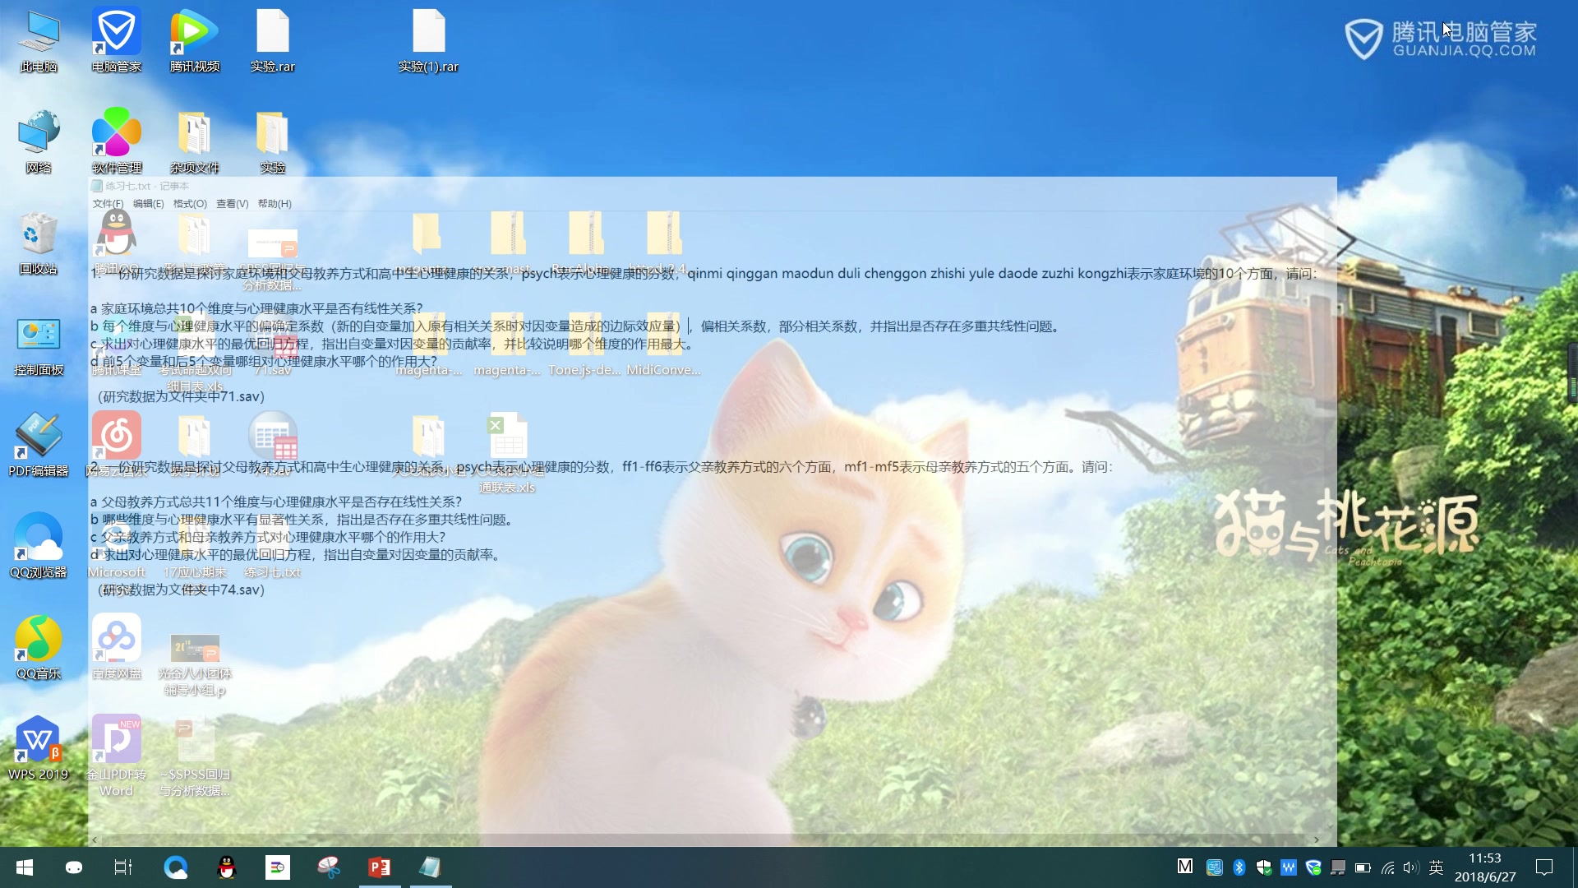The image size is (1578, 888).
Task: Select the 实验.rar file on desktop
Action: click(x=273, y=41)
